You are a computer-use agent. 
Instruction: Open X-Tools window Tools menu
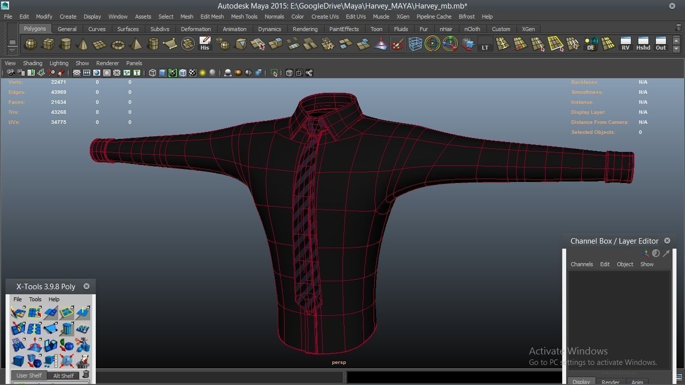coord(35,299)
